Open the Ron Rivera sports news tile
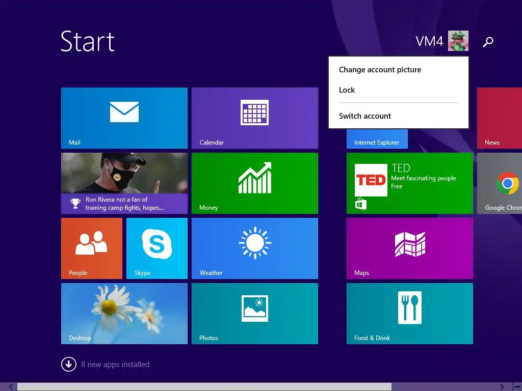The image size is (522, 391). [x=124, y=183]
